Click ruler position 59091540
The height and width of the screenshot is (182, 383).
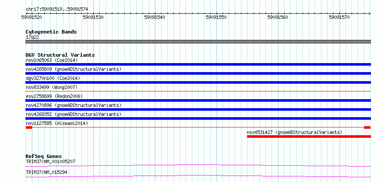click(154, 17)
